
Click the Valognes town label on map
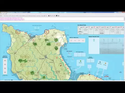[42, 59]
